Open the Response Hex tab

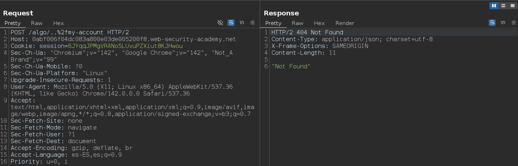tap(319, 23)
